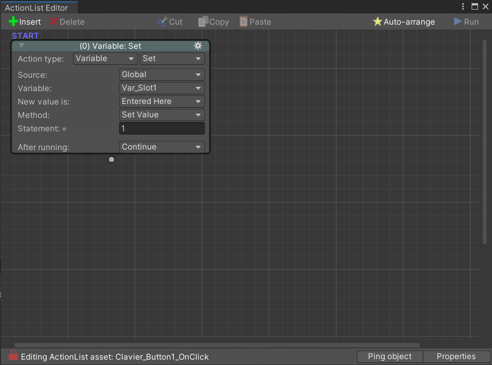Click the Copy label in toolbar
Screen dimensions: 492x365
(x=219, y=22)
